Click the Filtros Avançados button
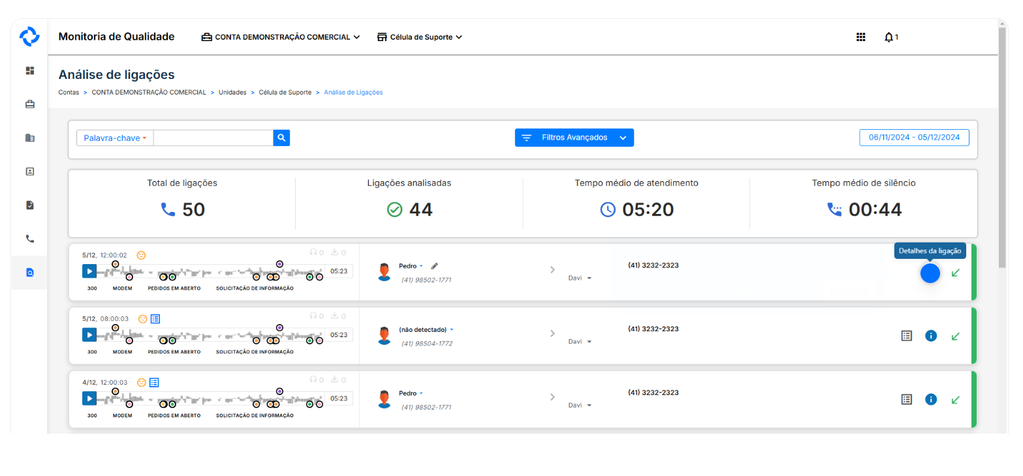Image resolution: width=1023 pixels, height=476 pixels. point(574,138)
